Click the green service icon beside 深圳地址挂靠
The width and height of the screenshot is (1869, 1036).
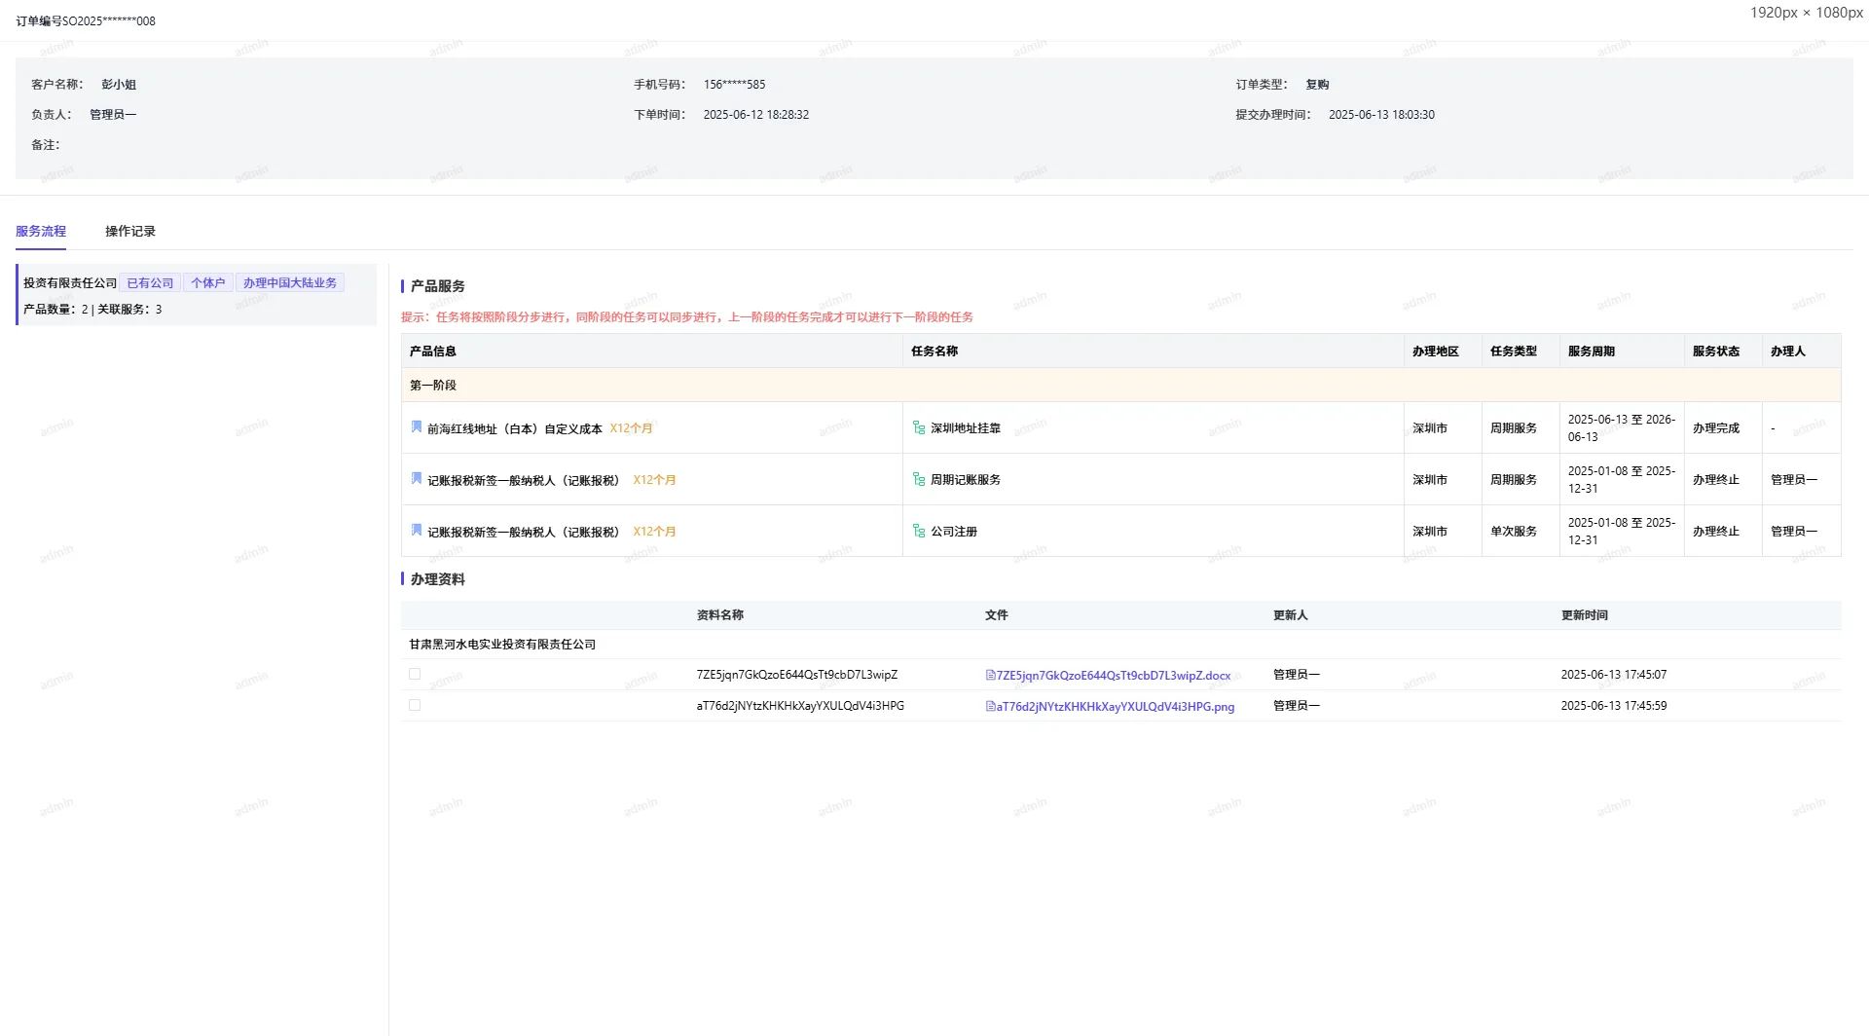(918, 426)
